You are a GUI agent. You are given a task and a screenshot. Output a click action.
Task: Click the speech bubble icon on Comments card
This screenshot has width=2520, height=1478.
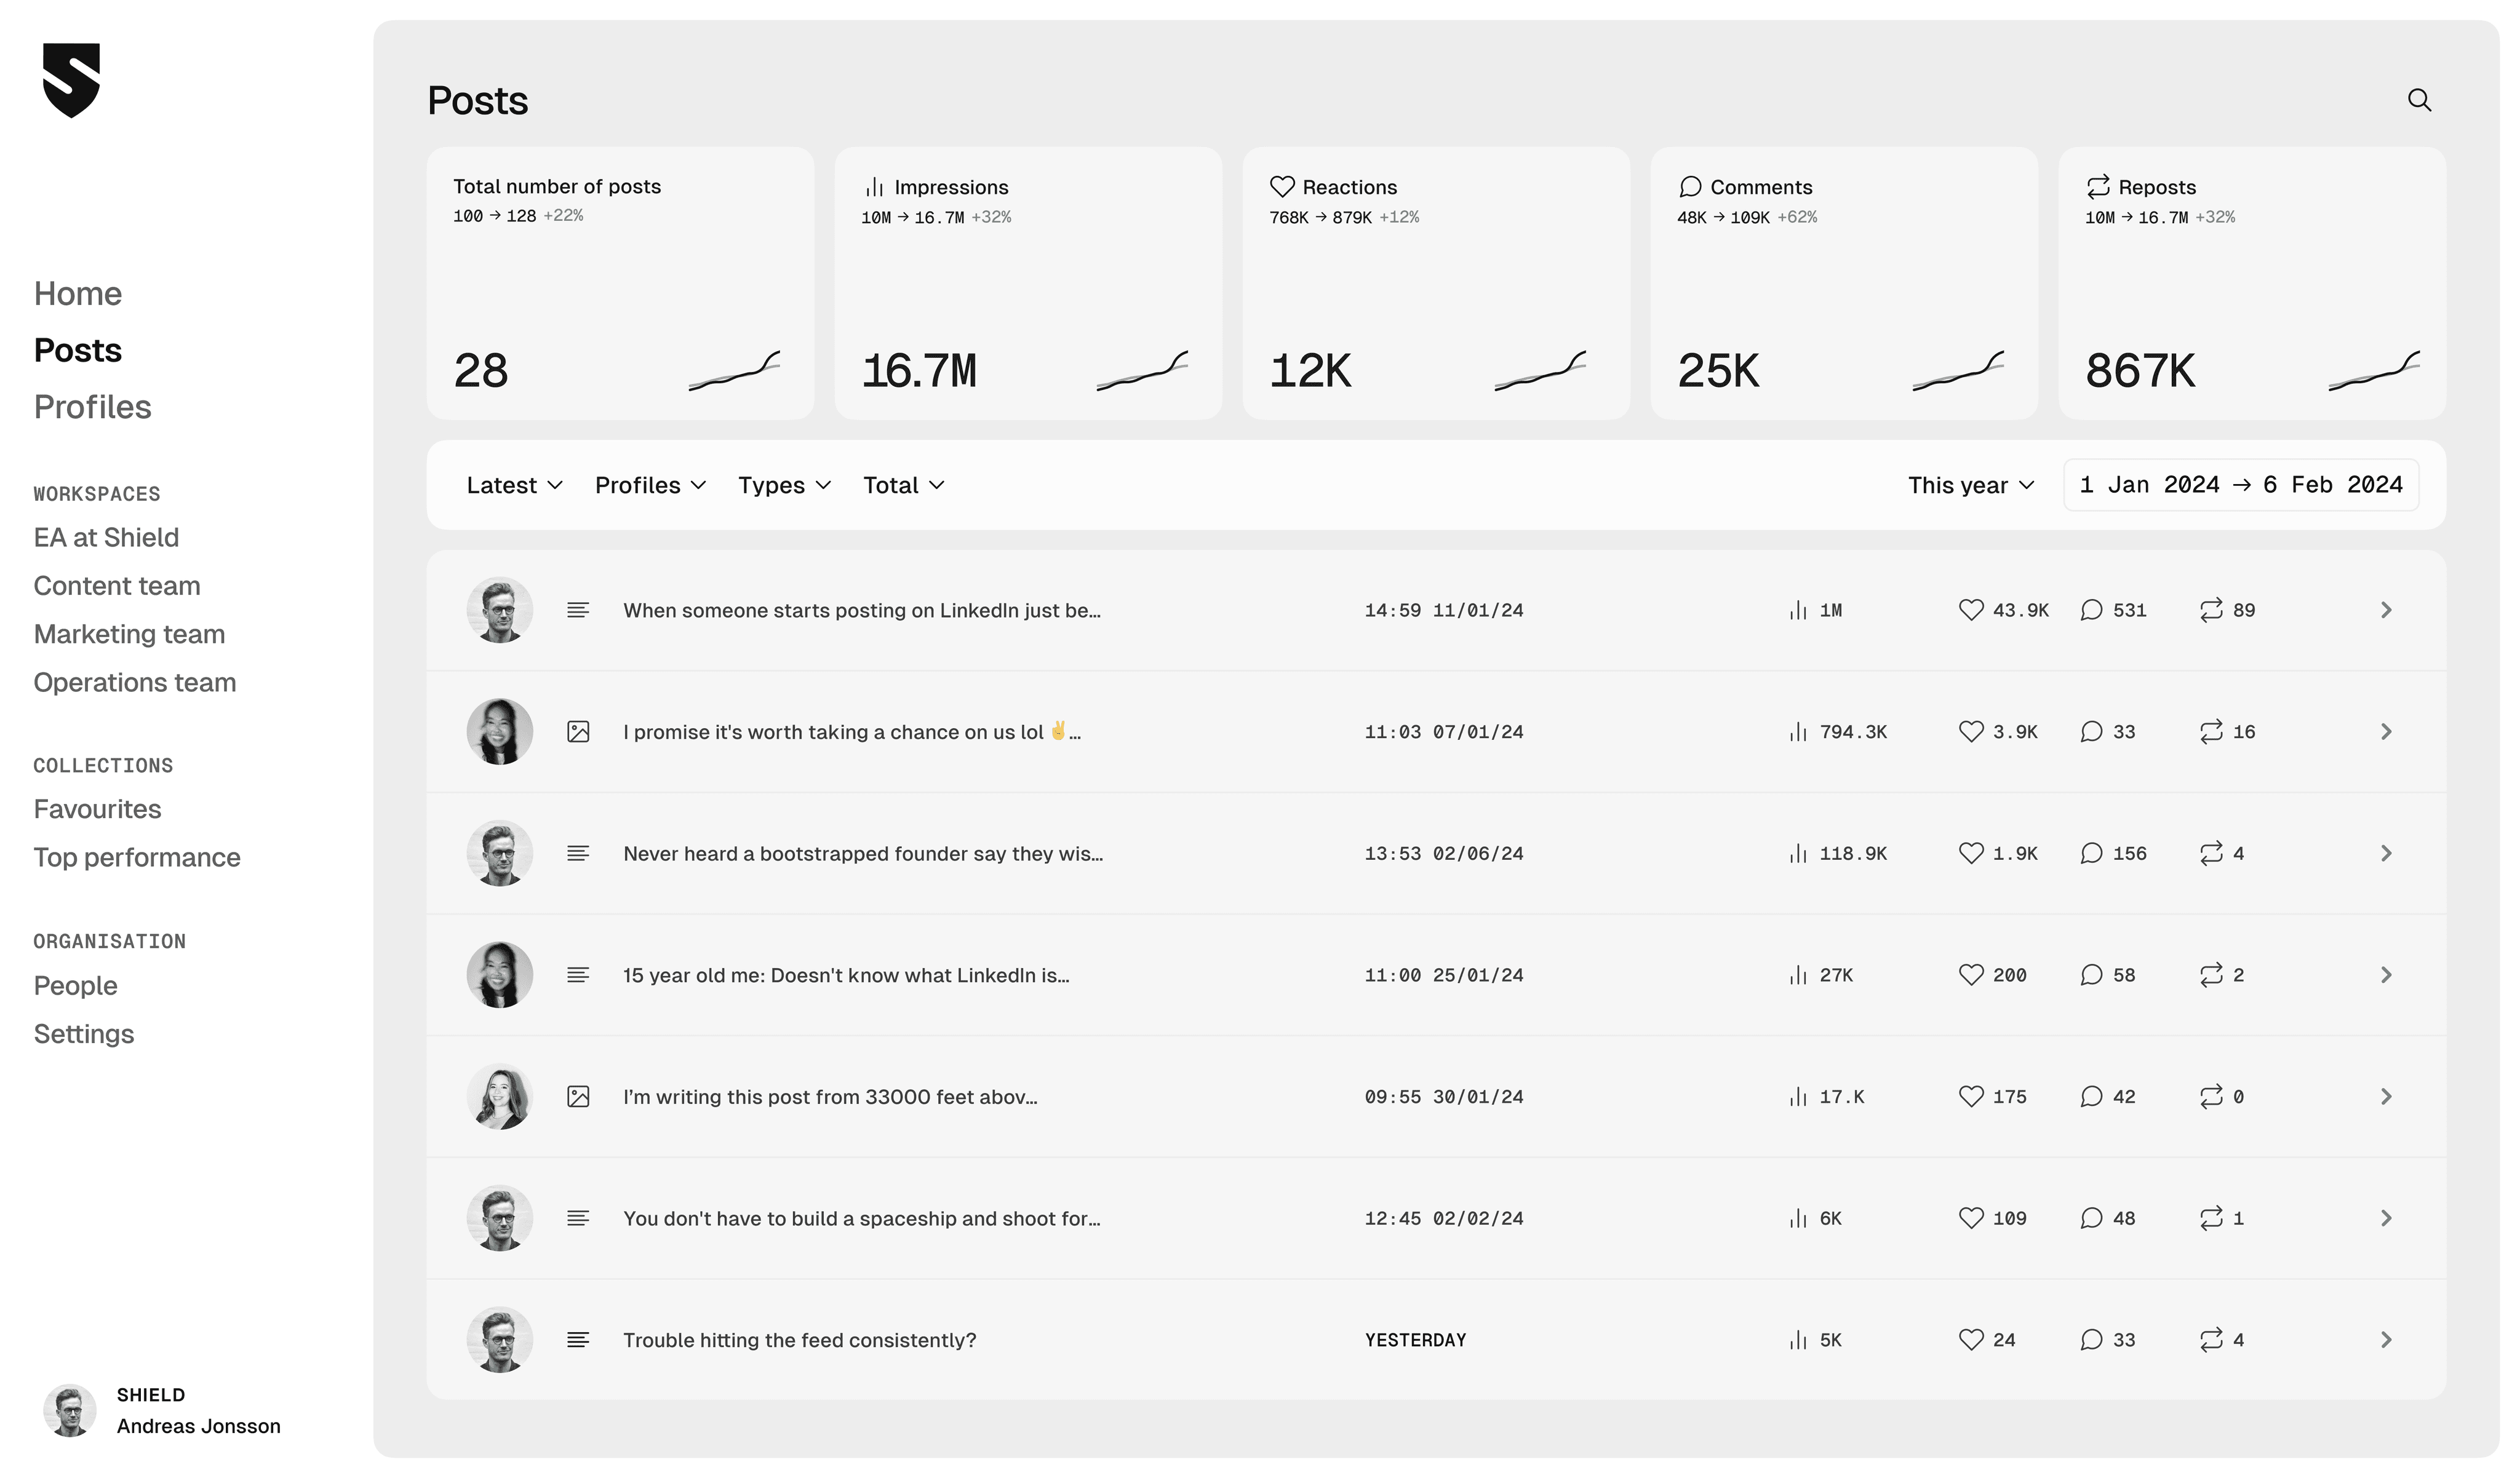pyautogui.click(x=1691, y=186)
